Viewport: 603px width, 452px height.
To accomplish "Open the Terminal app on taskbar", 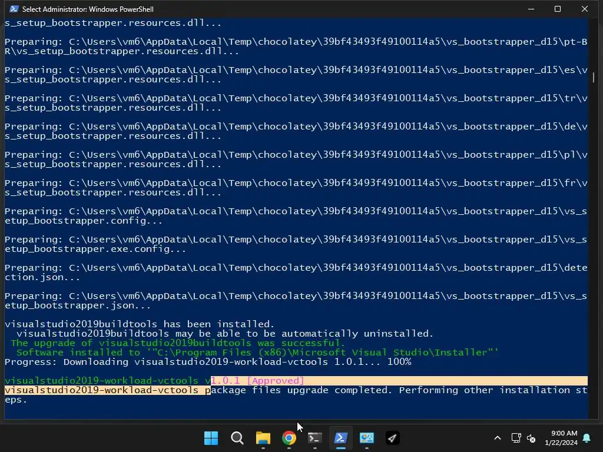I will (314, 438).
